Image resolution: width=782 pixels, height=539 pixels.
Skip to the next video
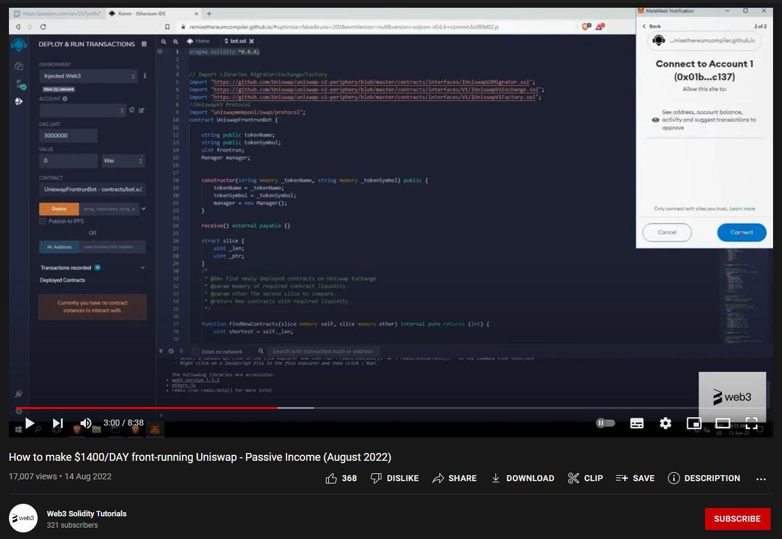pyautogui.click(x=58, y=423)
